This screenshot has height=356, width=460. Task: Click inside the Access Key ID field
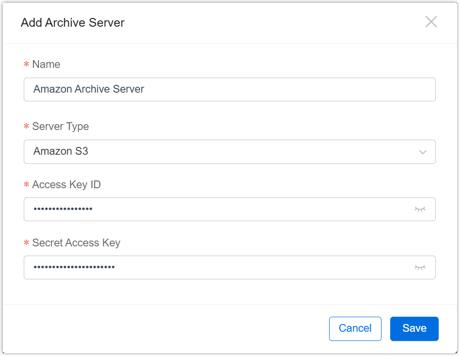(218, 209)
